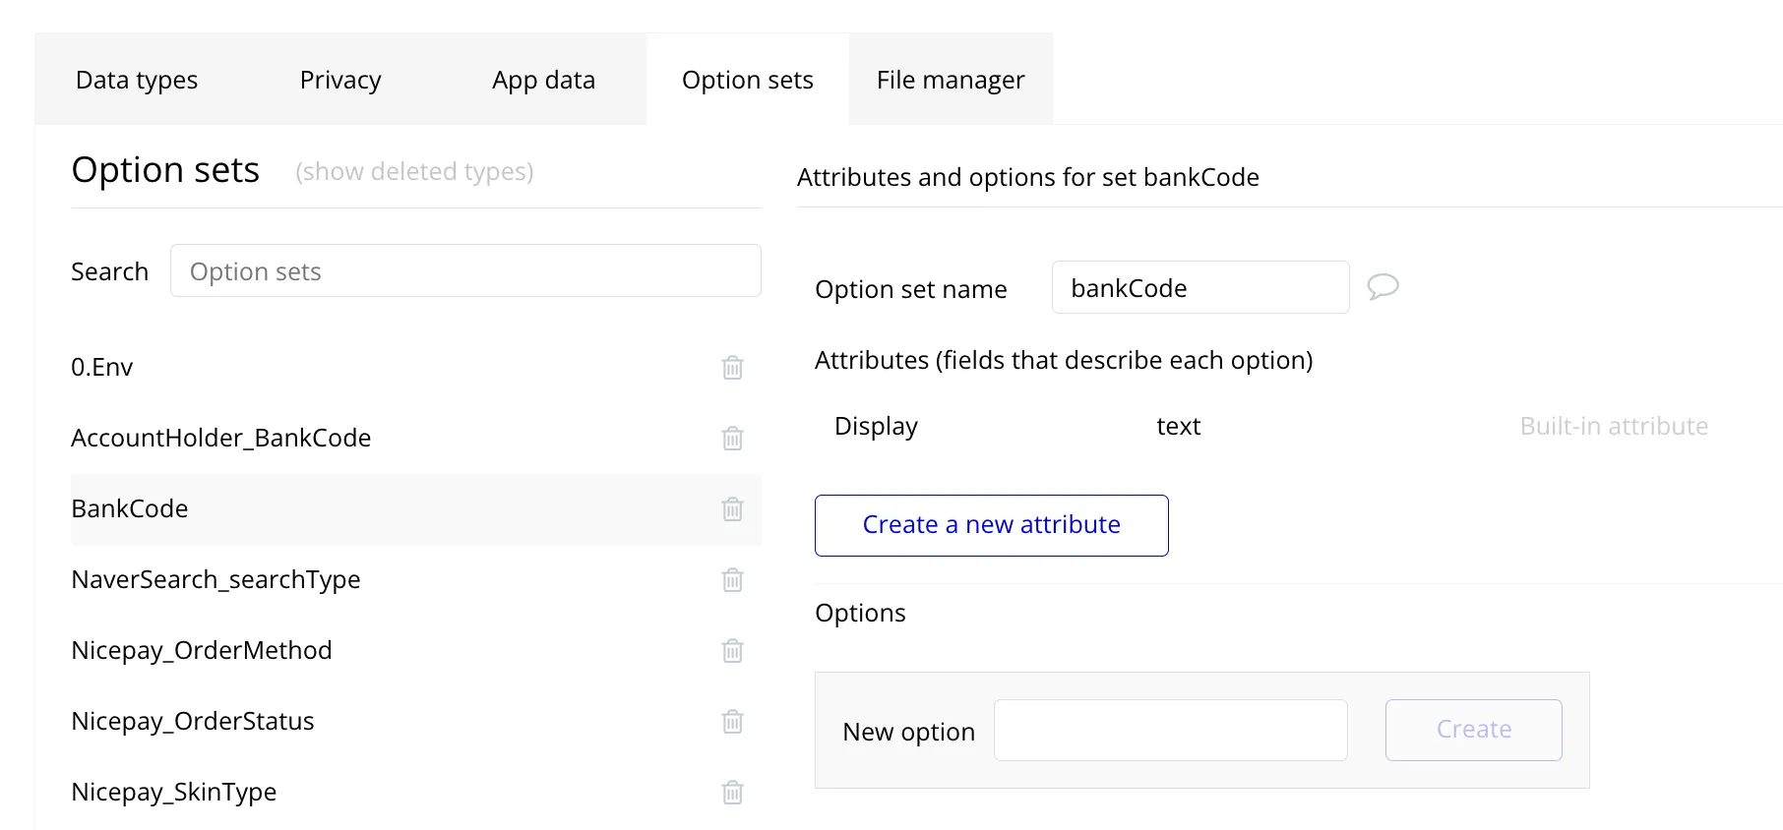Open comment bubble next to bankCode name
The width and height of the screenshot is (1783, 830).
[x=1383, y=287]
